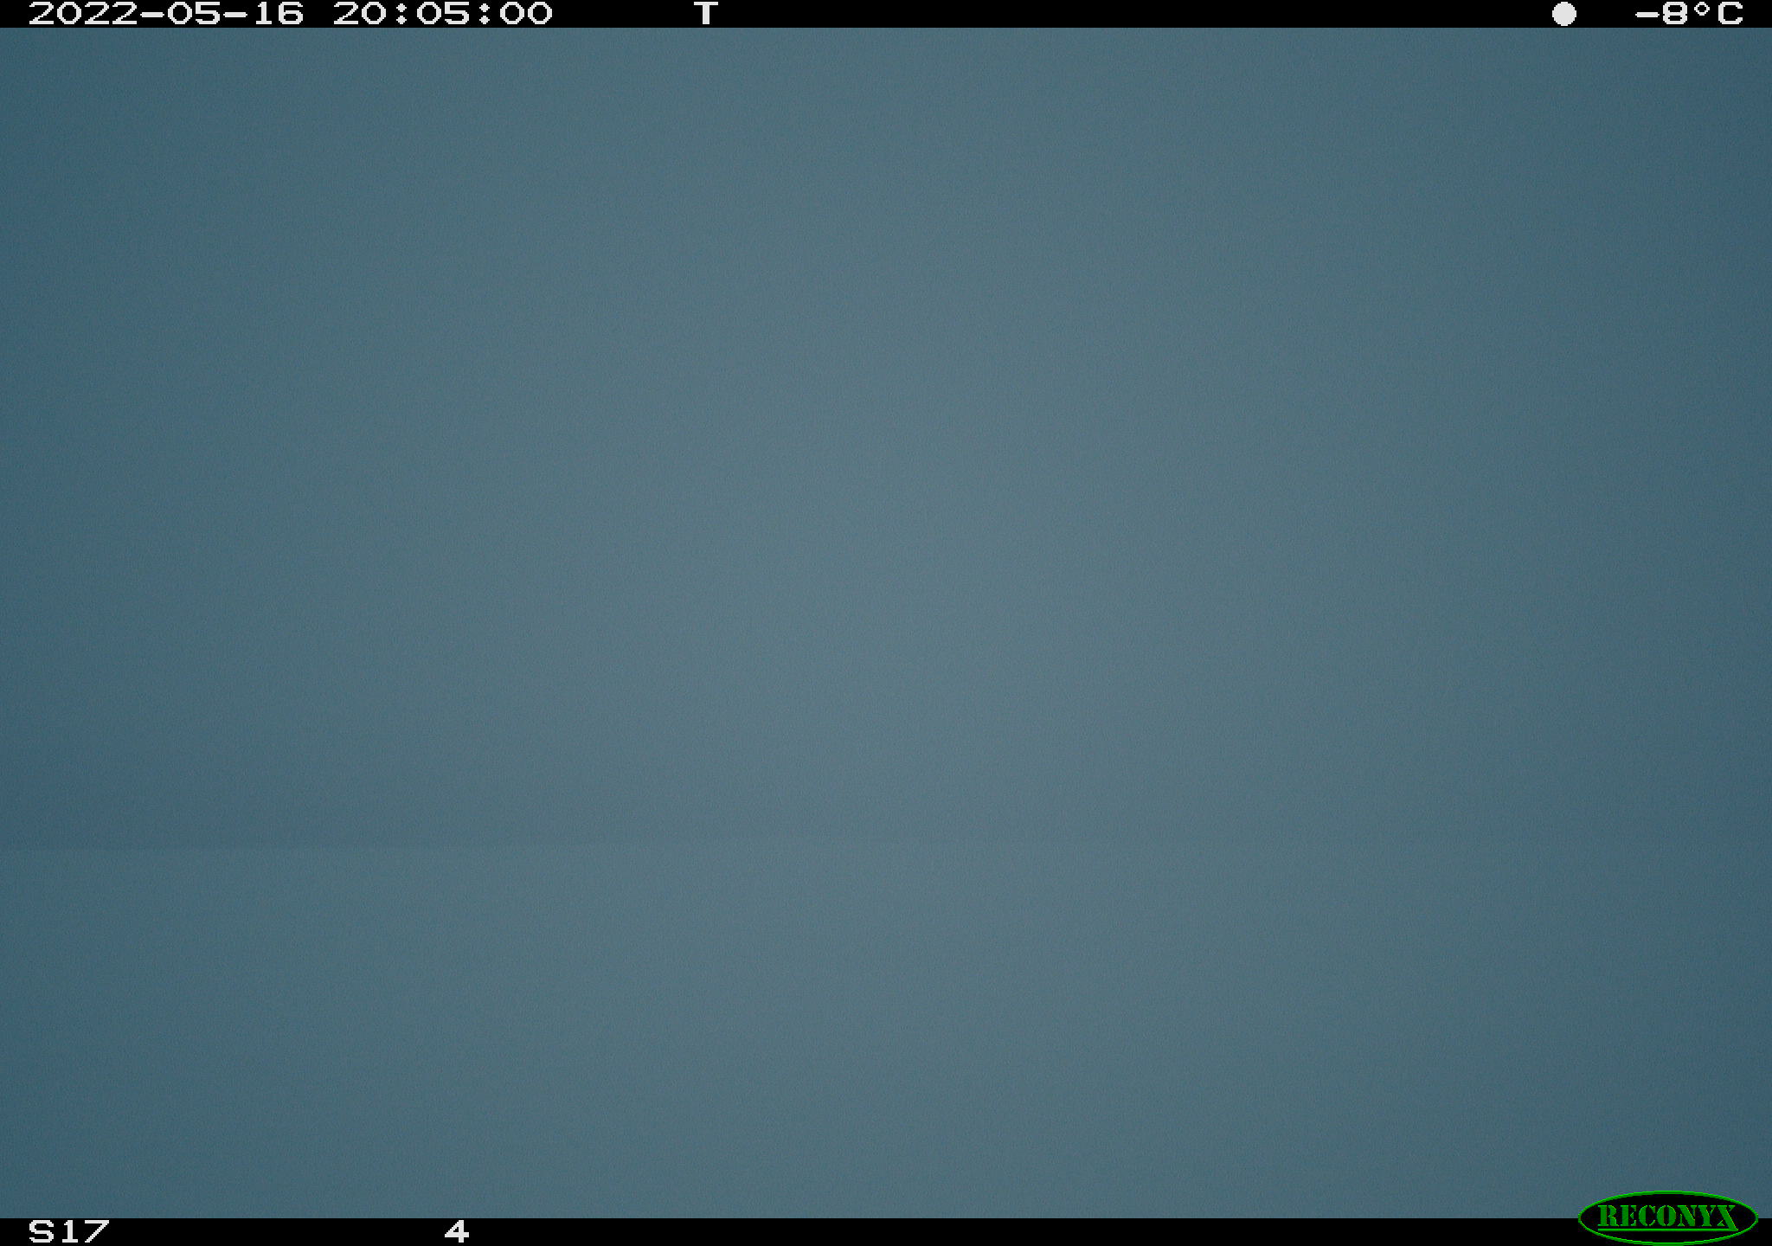
Task: Click the number 17 in station label
Action: (x=85, y=1231)
